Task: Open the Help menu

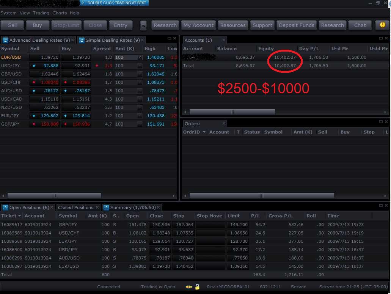Action: (x=74, y=13)
